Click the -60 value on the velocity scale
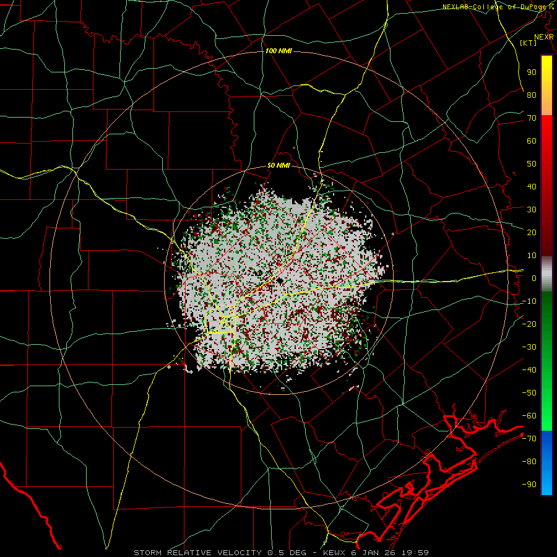Viewport: 557px width, 557px height. pyautogui.click(x=529, y=416)
